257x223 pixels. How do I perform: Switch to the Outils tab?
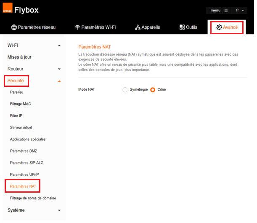pyautogui.click(x=188, y=27)
